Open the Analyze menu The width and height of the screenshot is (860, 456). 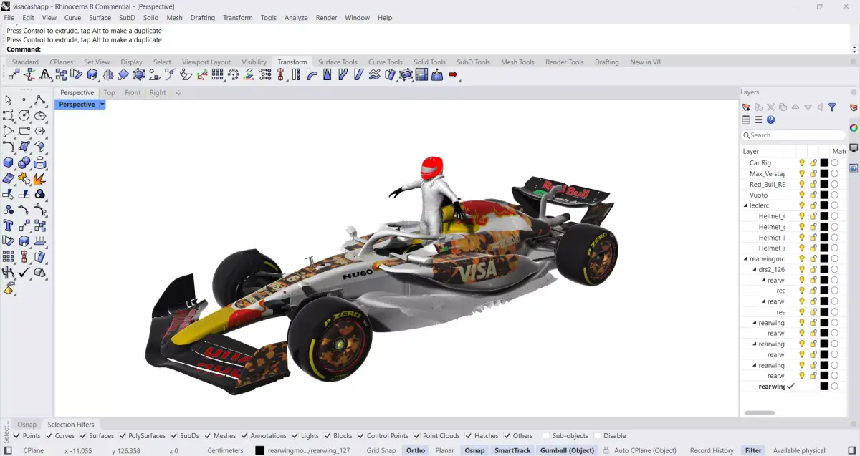296,18
